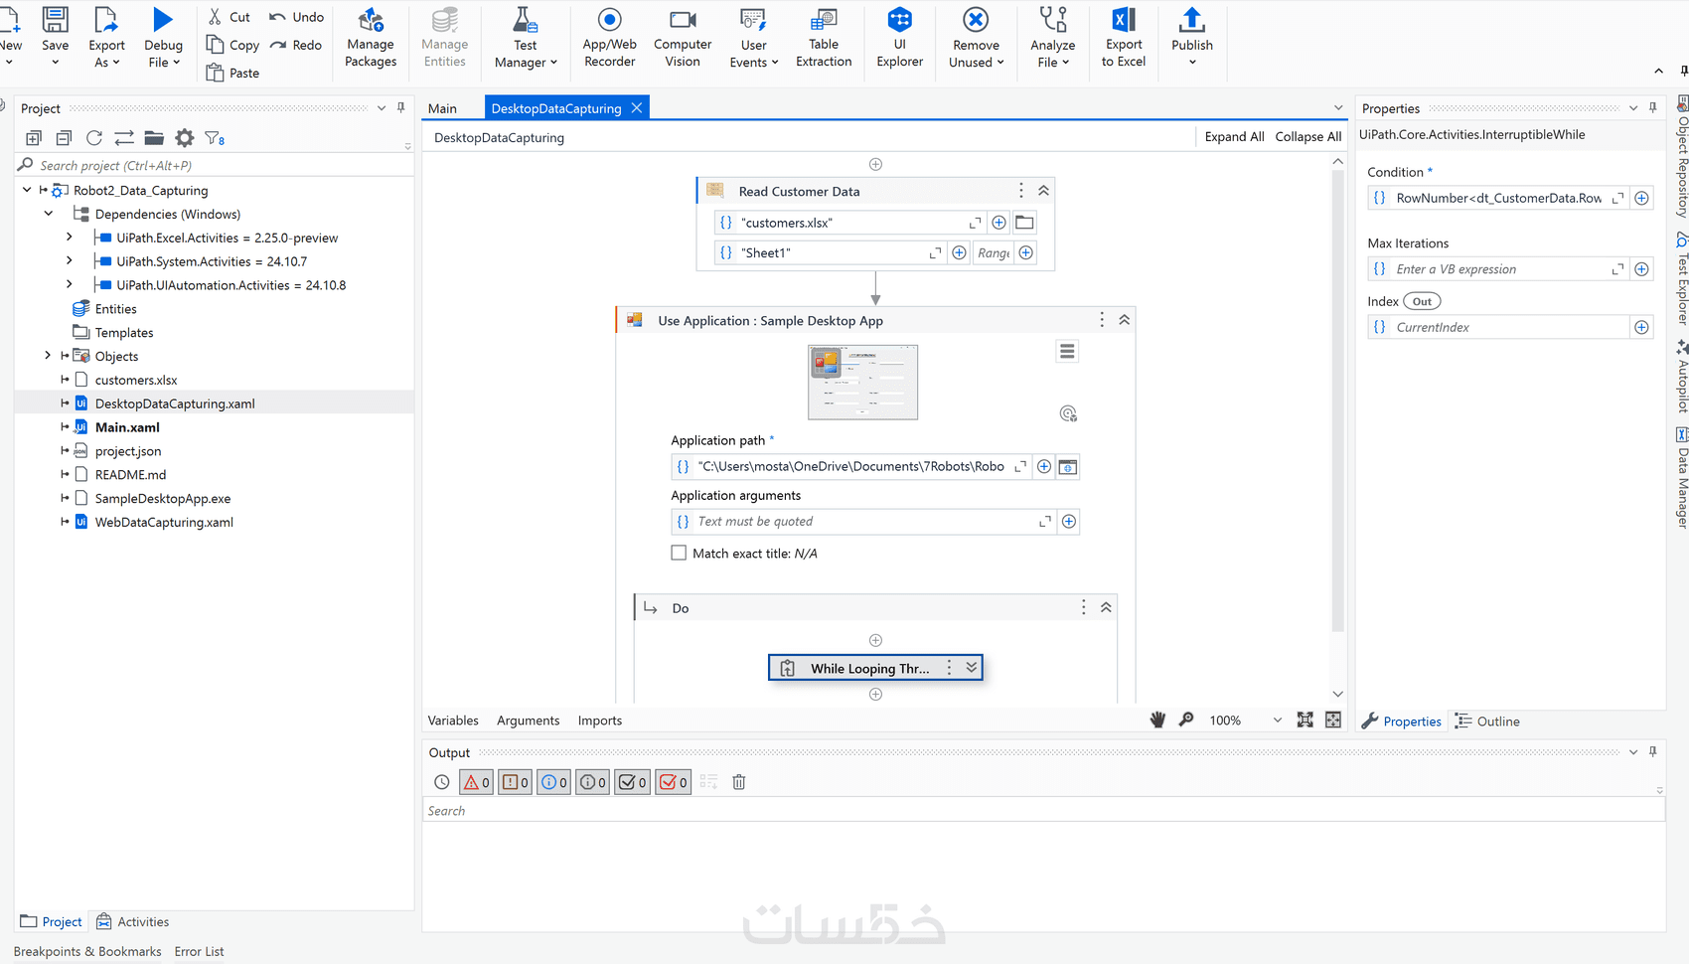This screenshot has width=1689, height=964.
Task: Toggle error messages filter in Output
Action: click(476, 782)
